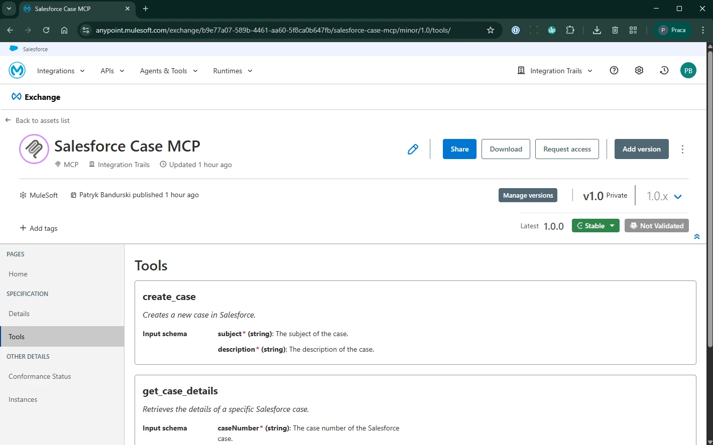Click the Download button
This screenshot has height=445, width=713.
(x=506, y=149)
